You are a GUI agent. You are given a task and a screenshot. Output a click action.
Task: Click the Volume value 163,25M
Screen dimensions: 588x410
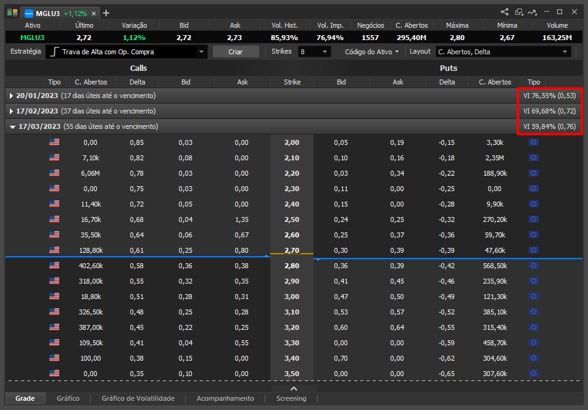[557, 38]
